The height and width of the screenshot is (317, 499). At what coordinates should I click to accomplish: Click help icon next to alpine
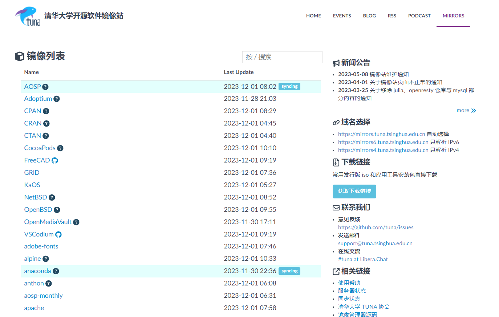point(46,259)
